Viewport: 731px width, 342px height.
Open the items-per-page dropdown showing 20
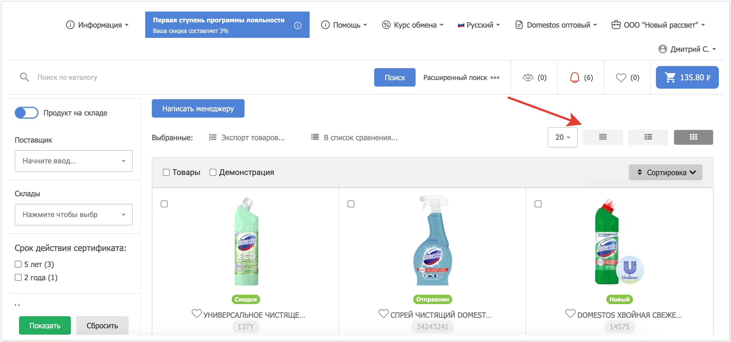562,137
